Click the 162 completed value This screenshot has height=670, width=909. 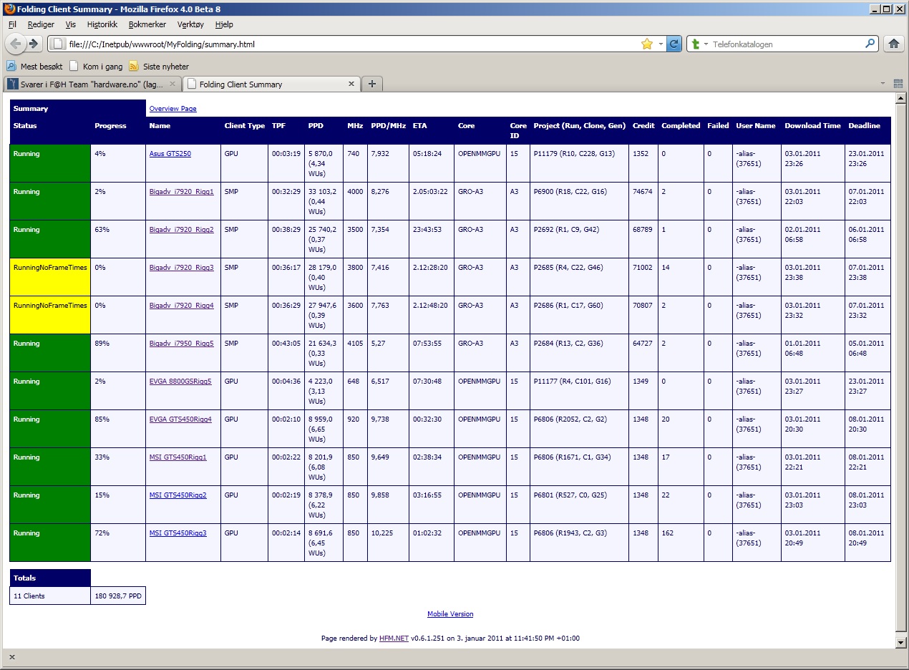tap(667, 533)
